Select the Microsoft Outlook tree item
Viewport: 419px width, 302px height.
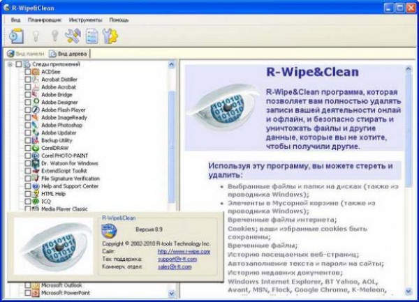click(61, 285)
